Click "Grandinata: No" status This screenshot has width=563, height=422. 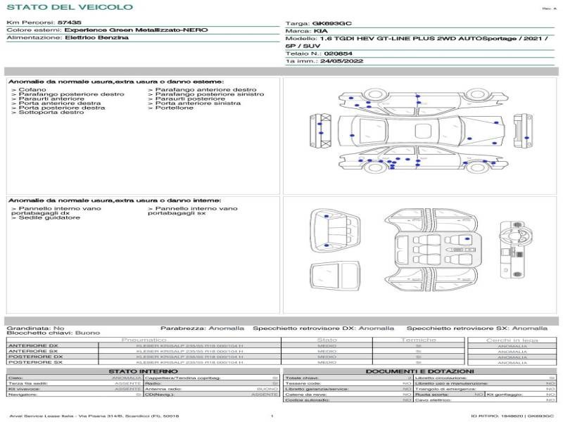[x=35, y=328]
